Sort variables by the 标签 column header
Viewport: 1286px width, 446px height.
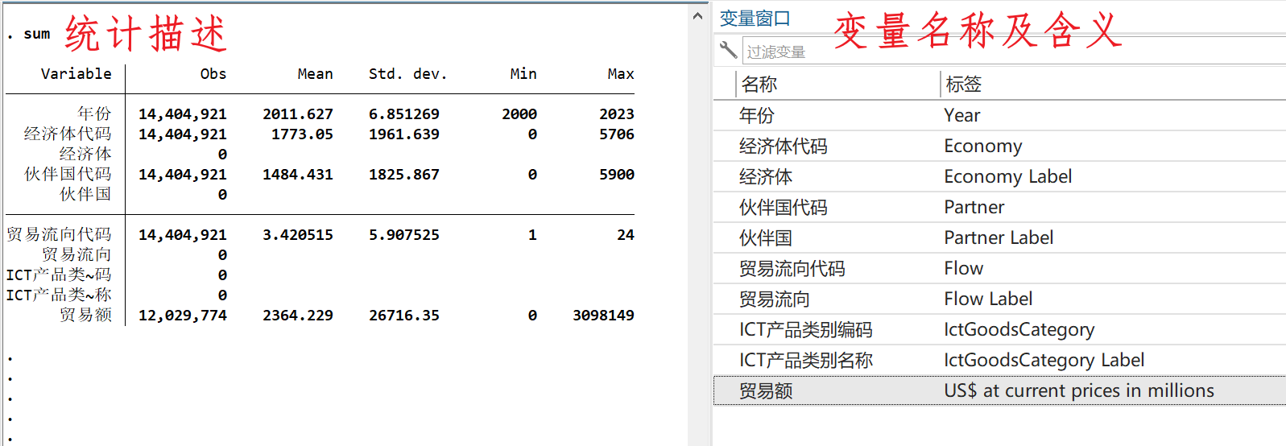[x=963, y=84]
